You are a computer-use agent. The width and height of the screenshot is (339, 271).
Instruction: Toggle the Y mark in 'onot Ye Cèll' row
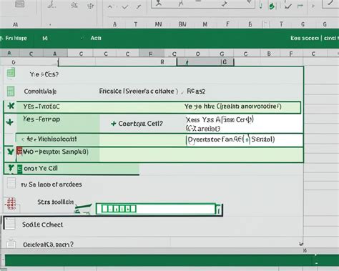[x=11, y=168]
